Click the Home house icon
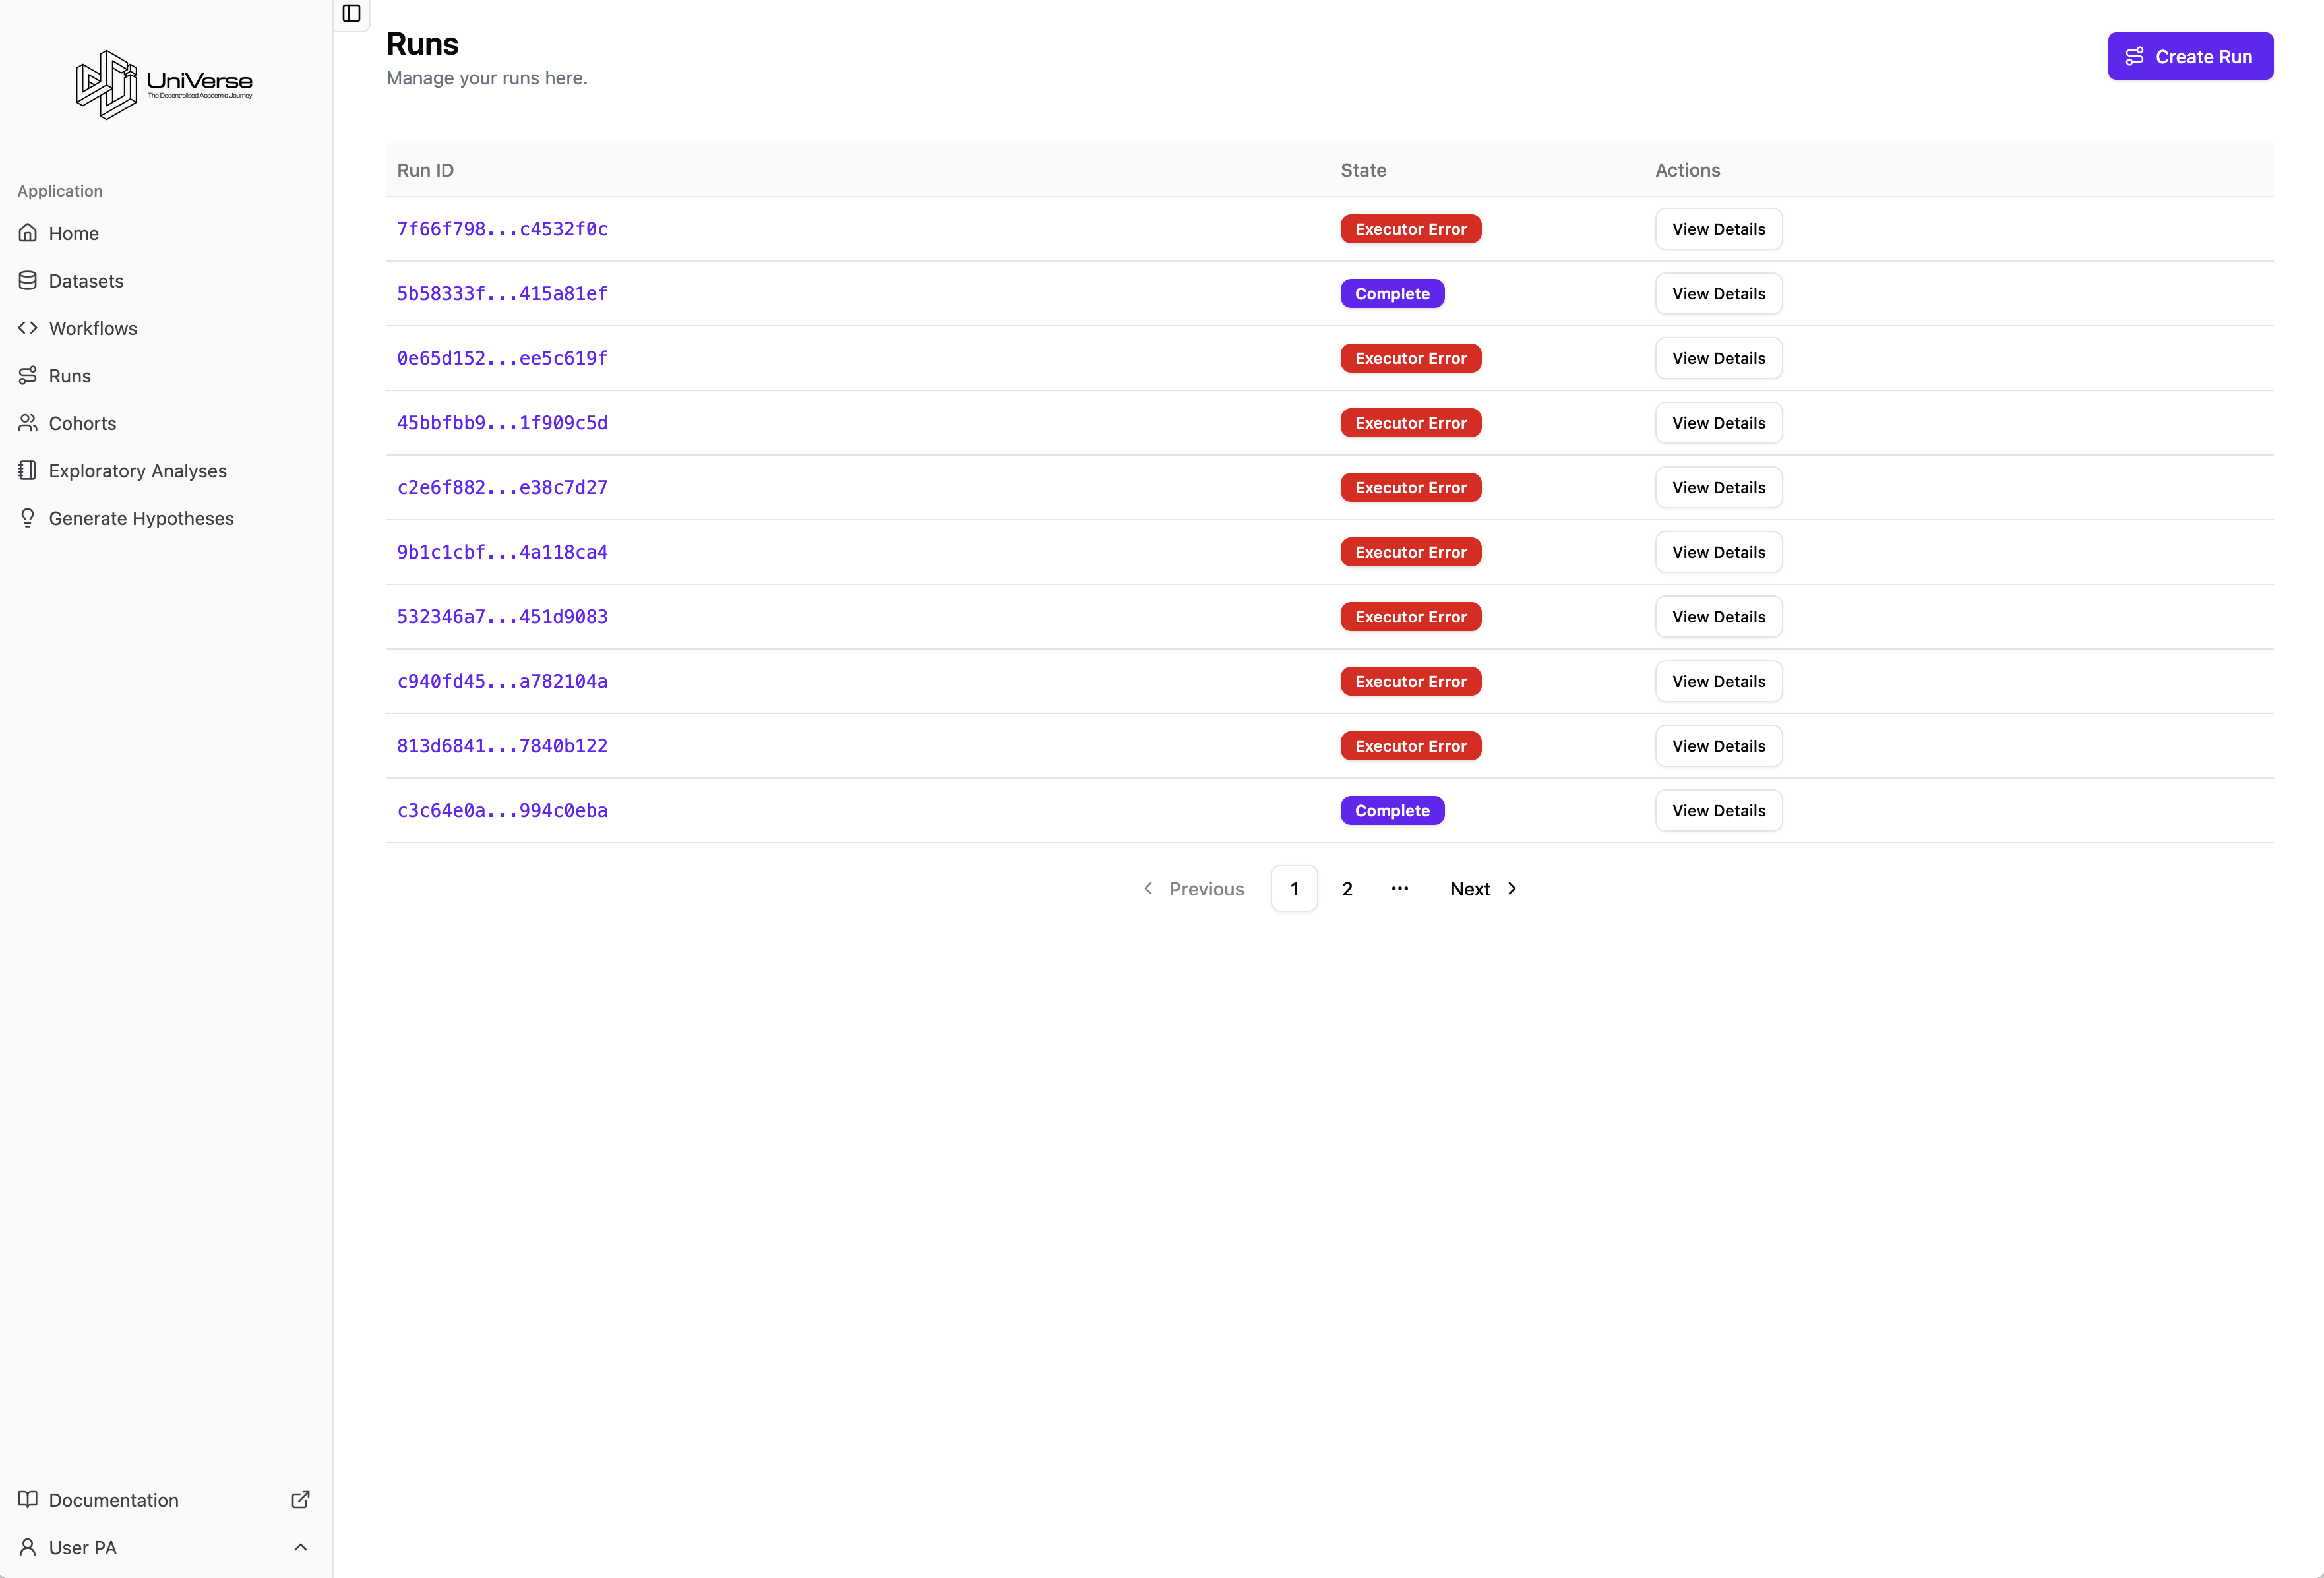Viewport: 2324px width, 1578px height. point(28,233)
